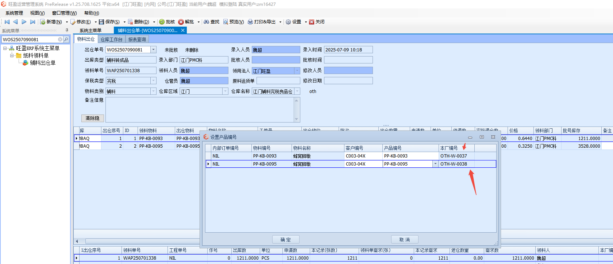Open dropdown arrow next to 修改(E)
613x264 pixels.
point(96,22)
